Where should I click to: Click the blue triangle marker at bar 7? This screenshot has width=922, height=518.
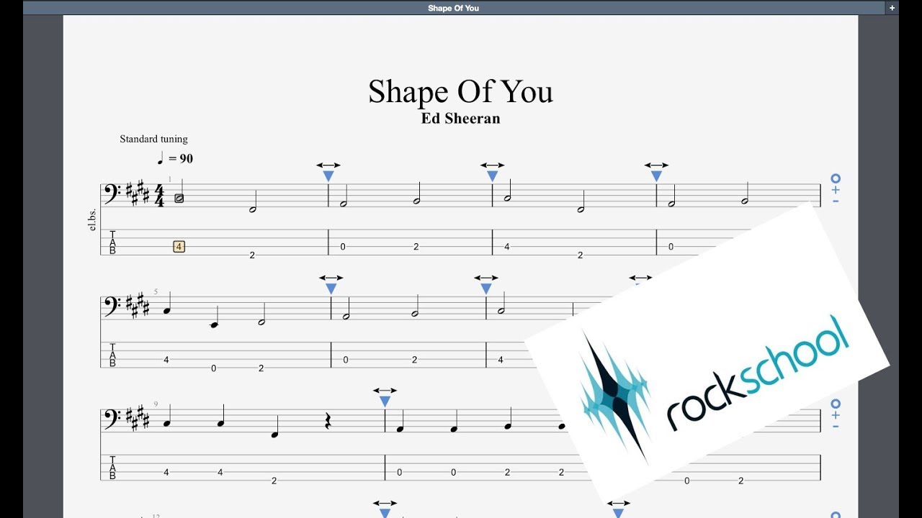[486, 288]
